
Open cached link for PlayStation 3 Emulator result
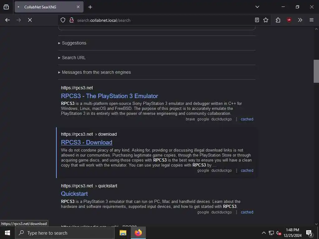point(247,119)
